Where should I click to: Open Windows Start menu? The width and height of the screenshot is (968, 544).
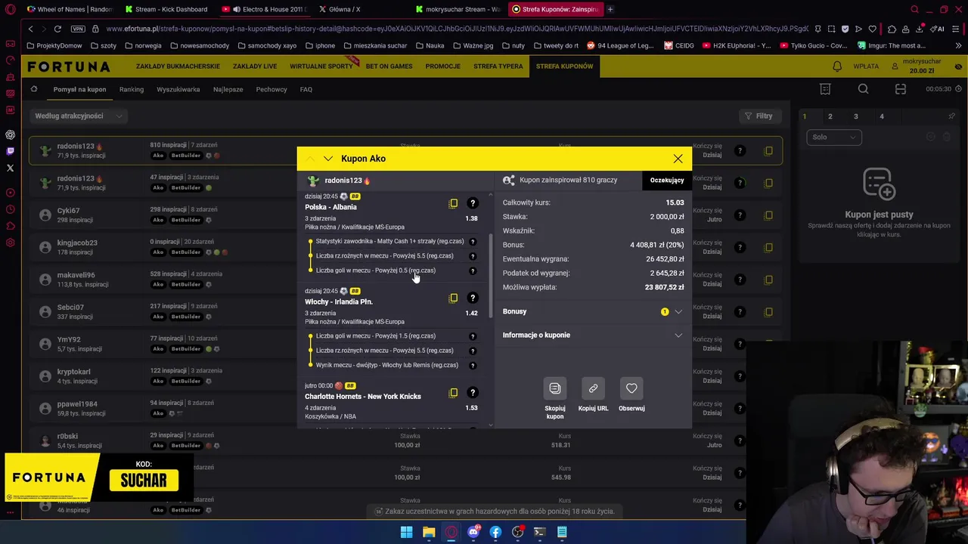tap(406, 532)
